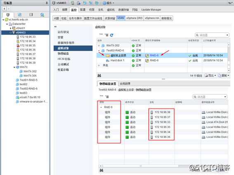Click scroll down arrow of virtual objects table
This screenshot has height=175, width=234.
tap(229, 70)
